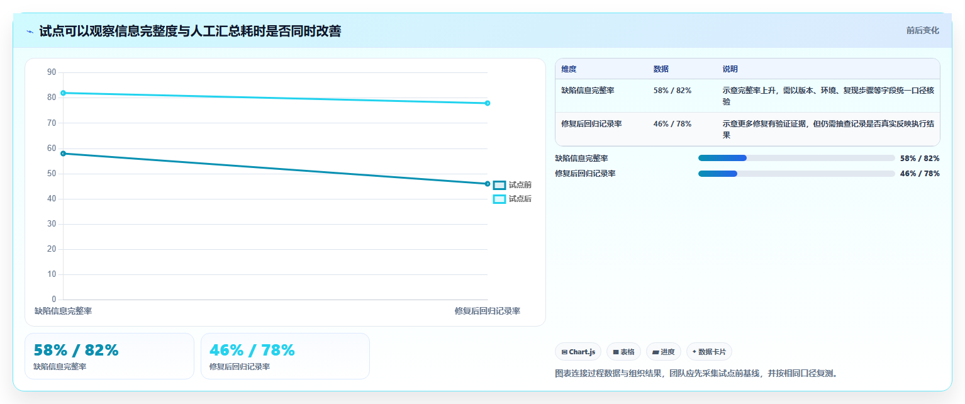Click the 58% / 82% progress value text
The width and height of the screenshot is (965, 404).
[x=920, y=159]
